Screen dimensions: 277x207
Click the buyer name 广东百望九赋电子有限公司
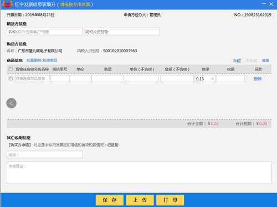[40, 51]
